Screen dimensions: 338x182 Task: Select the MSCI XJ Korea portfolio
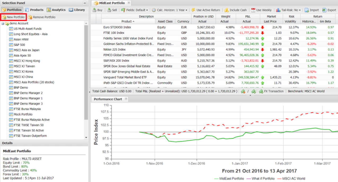23,72
